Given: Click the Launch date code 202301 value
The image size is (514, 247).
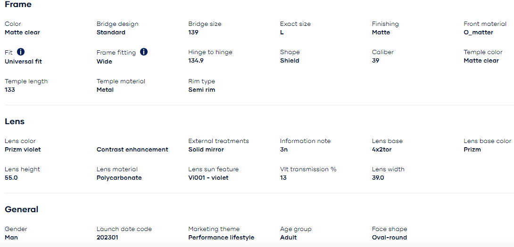Looking at the screenshot, I should tap(108, 238).
